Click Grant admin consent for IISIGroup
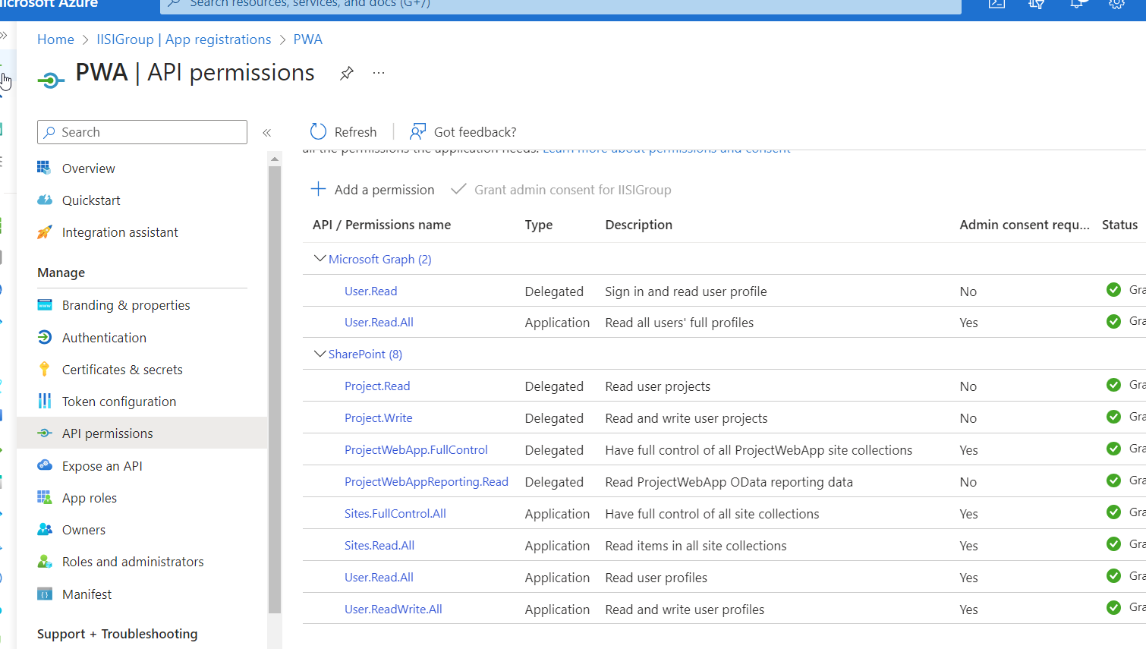This screenshot has width=1146, height=649. 561,190
